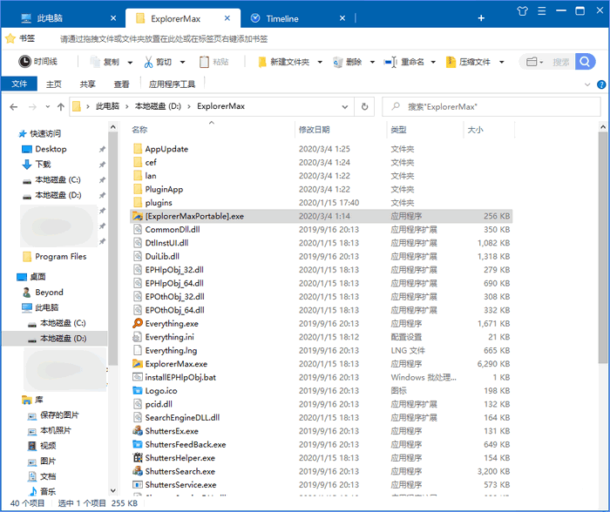Image resolution: width=610 pixels, height=512 pixels.
Task: Click the ExplorerMax folder search field
Action: click(x=491, y=106)
